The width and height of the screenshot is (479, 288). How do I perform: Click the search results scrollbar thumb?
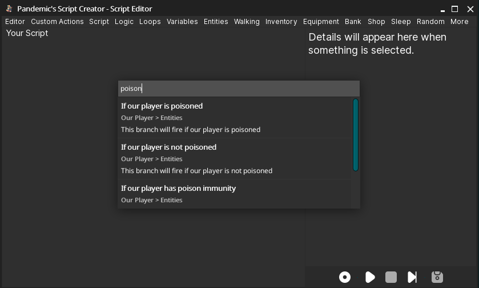tap(355, 135)
